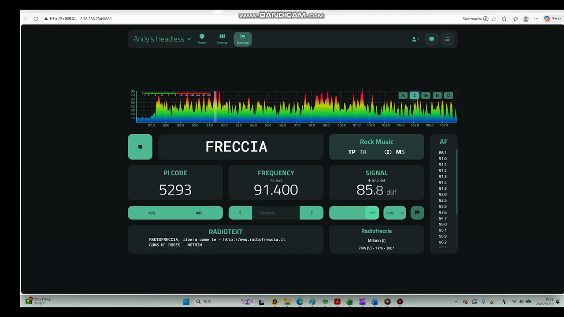Click the address bar URL
This screenshot has width=564, height=317.
(x=96, y=19)
